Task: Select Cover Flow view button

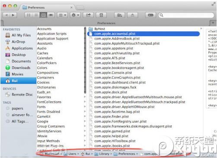Action: click(51, 15)
